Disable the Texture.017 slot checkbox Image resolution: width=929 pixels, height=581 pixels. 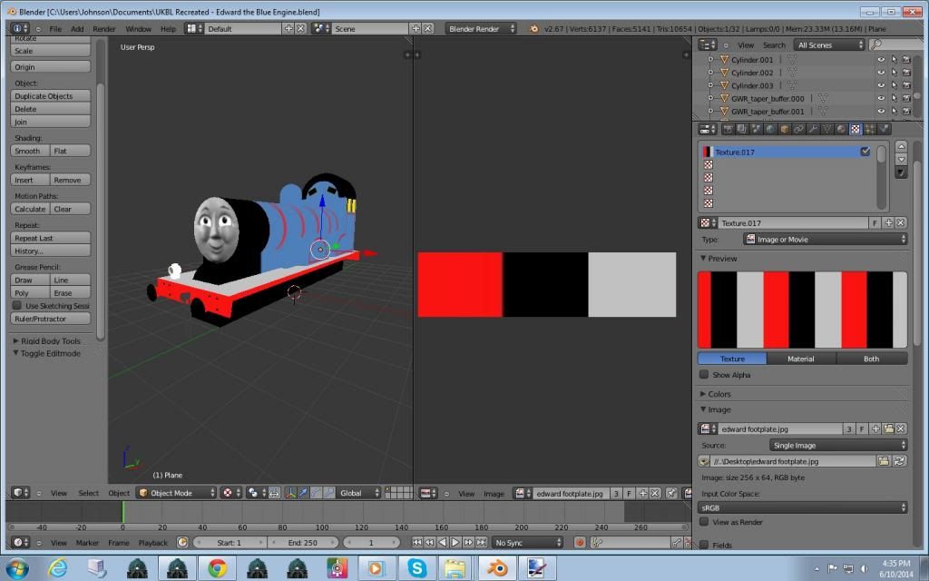pyautogui.click(x=865, y=152)
